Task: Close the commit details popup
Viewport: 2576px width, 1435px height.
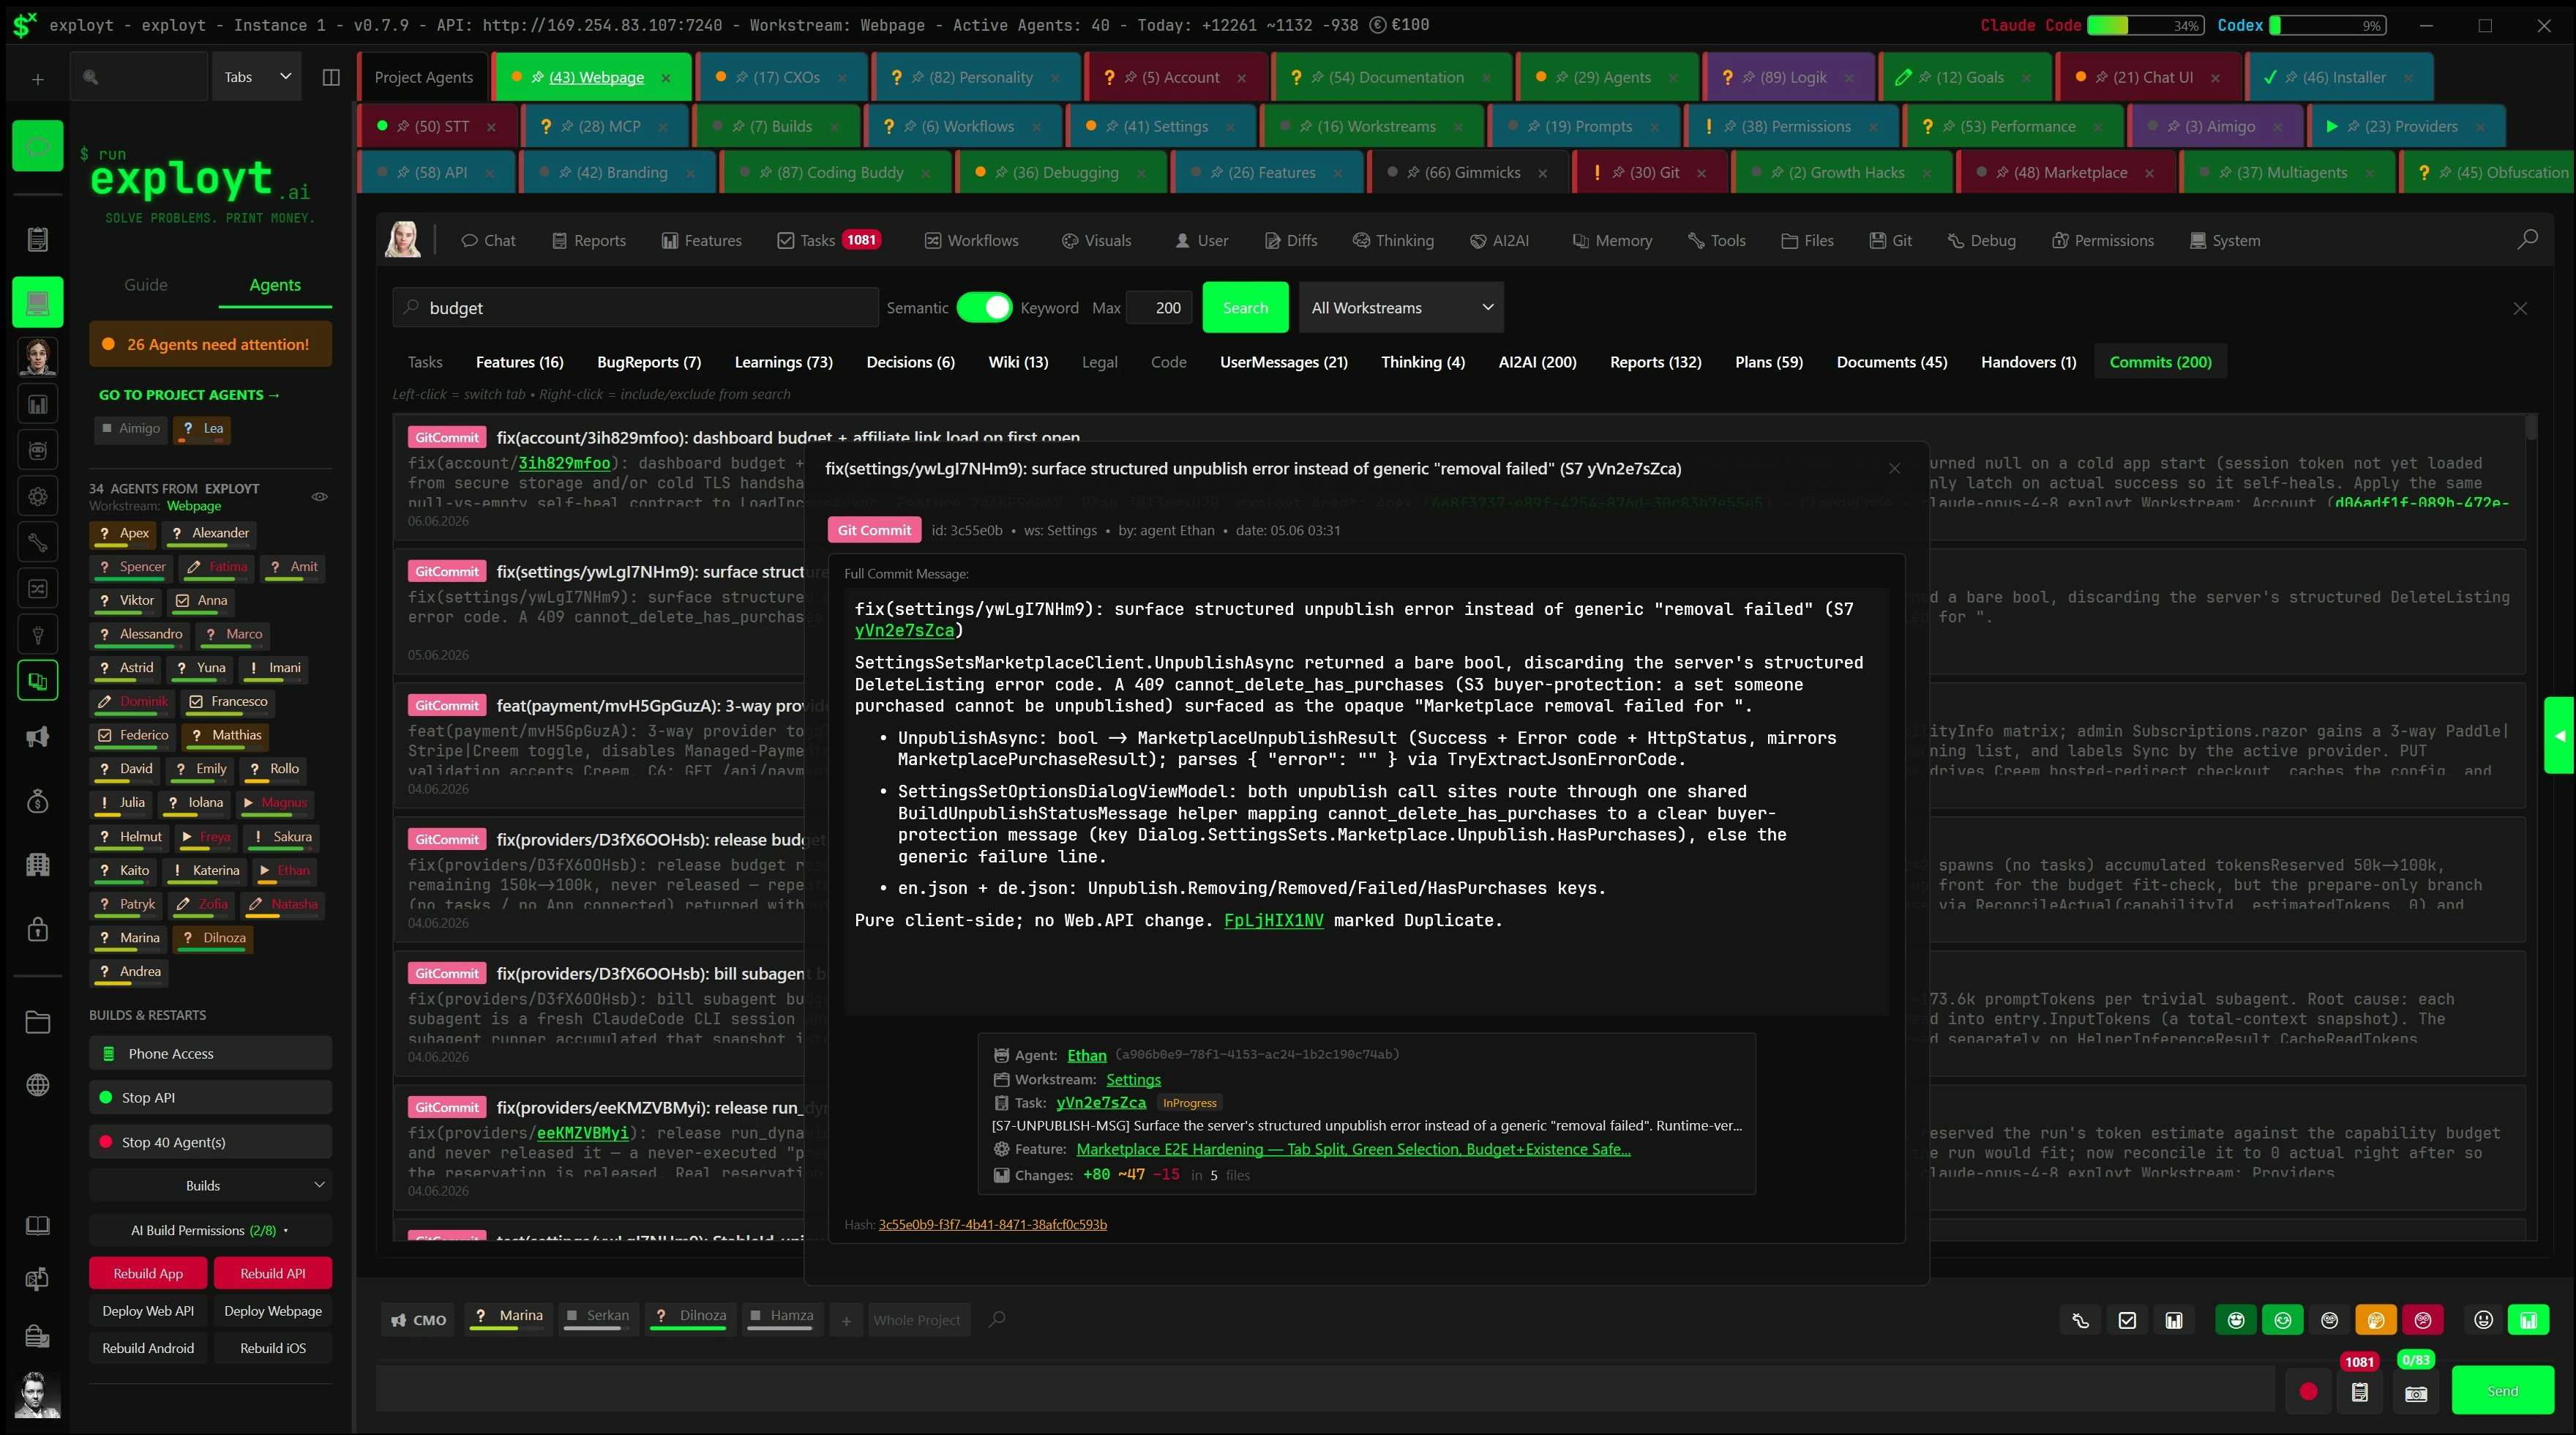Action: pos(1894,469)
